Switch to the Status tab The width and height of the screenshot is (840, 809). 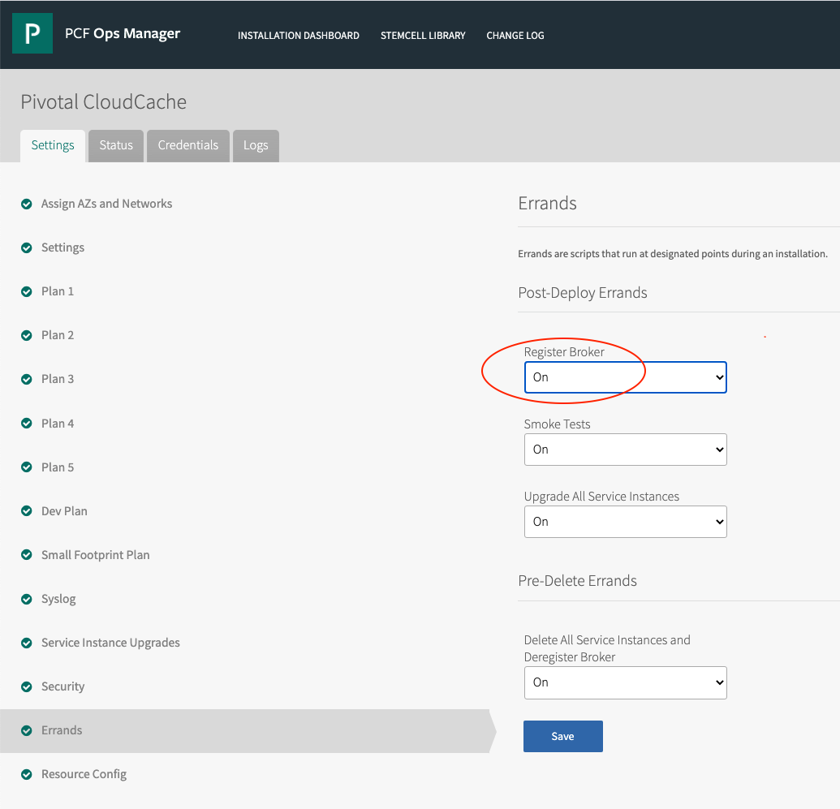coord(116,145)
